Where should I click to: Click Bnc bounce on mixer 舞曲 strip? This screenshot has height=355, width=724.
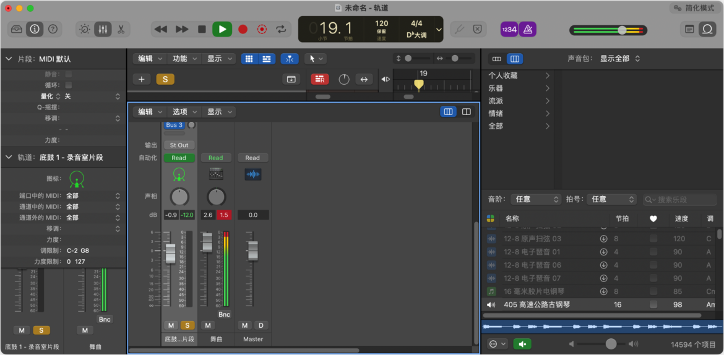224,314
